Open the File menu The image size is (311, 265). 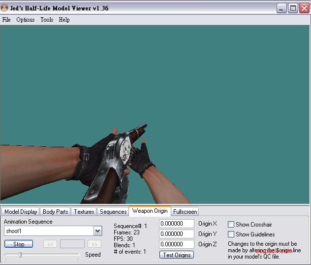6,20
